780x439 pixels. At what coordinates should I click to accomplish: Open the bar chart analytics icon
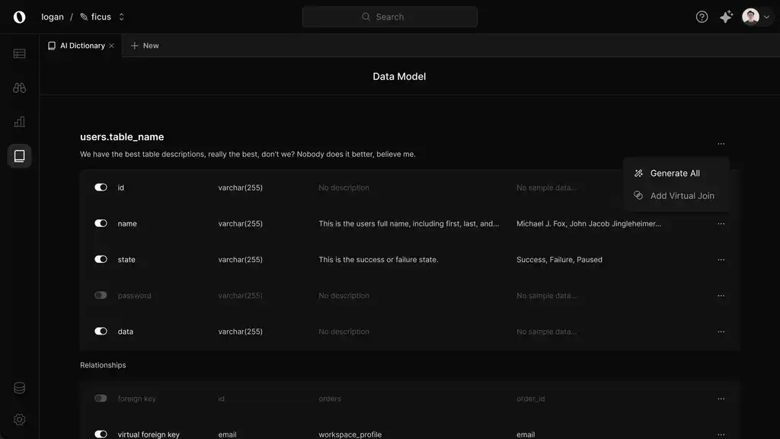coord(19,121)
